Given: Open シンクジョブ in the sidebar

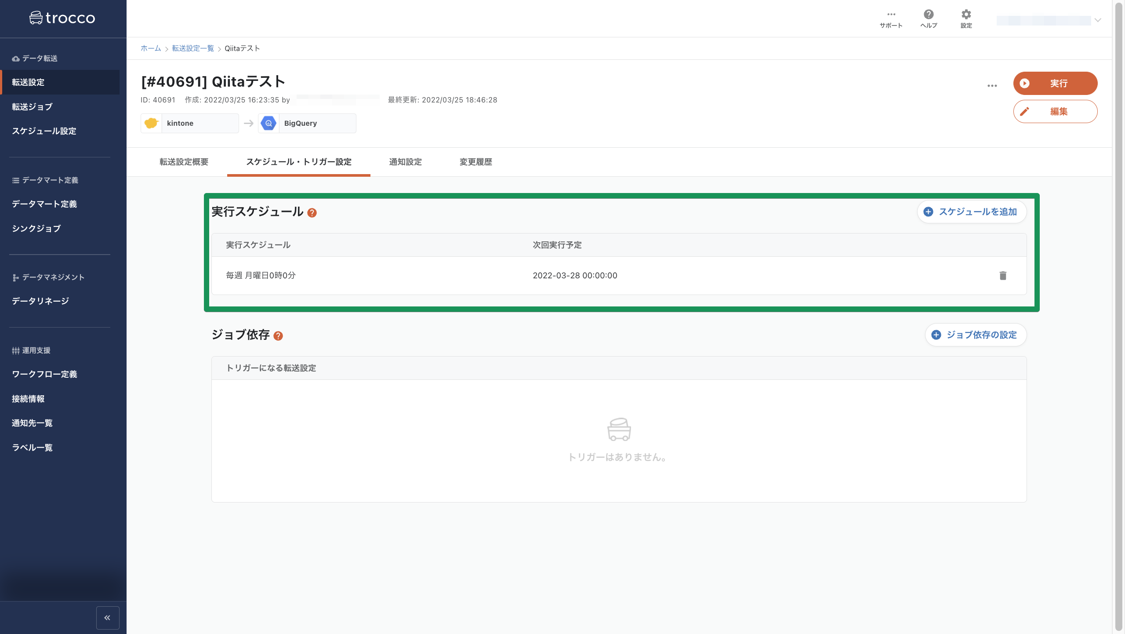Looking at the screenshot, I should pos(36,229).
